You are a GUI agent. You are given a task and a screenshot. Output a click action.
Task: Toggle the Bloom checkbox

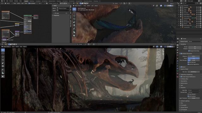coord(181,67)
